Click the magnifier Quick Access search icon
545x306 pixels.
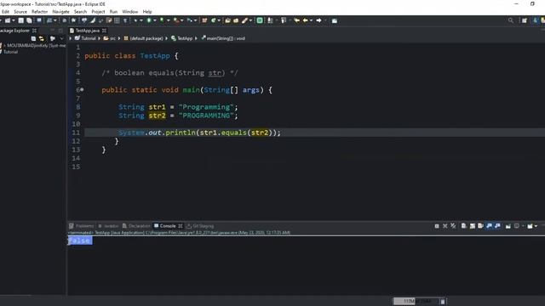511,20
